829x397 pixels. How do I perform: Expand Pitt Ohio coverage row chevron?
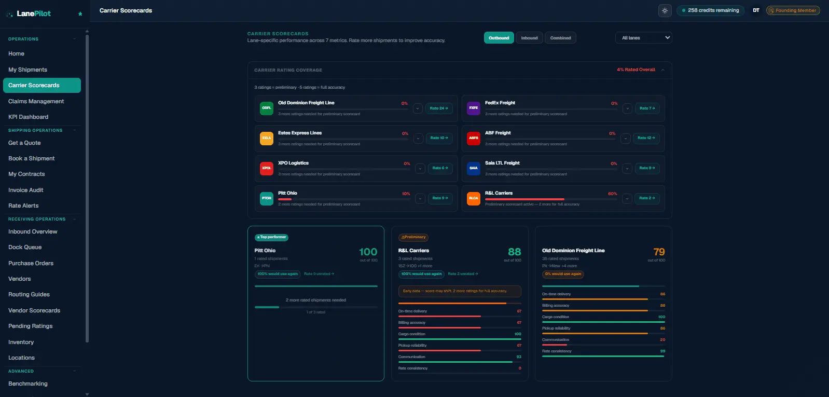click(420, 198)
